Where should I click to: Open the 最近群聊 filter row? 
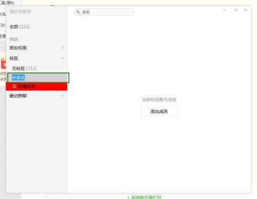pyautogui.click(x=36, y=96)
